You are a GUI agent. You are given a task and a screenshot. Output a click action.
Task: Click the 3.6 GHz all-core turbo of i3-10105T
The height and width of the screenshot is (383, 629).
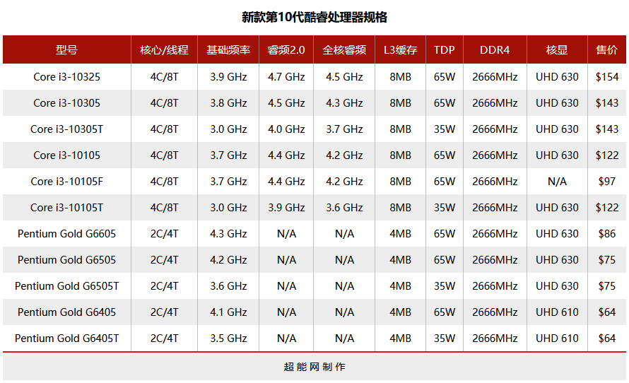tap(344, 207)
